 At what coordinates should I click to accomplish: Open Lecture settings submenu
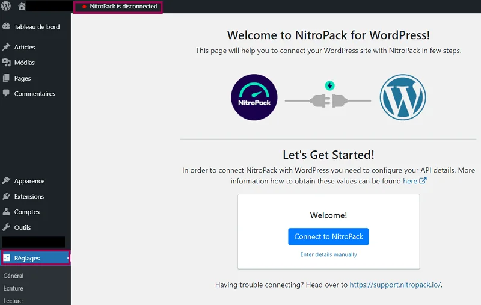click(13, 301)
